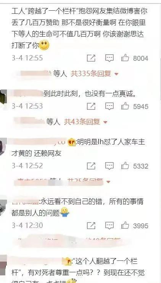Viewport: 161px width, 283px height.
Task: Like the comment with 5945 likes
Action: pyautogui.click(x=125, y=106)
